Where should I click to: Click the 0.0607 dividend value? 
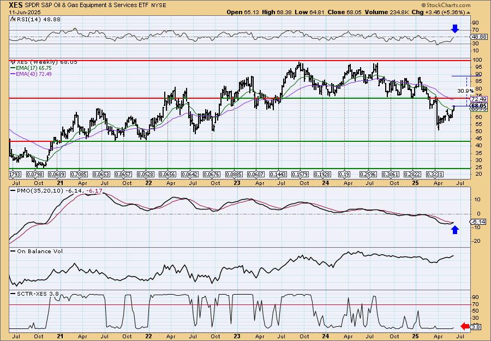point(256,175)
